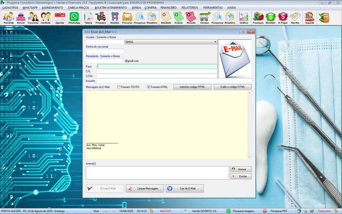
Task: Select the Dentista toolbar icon
Action: (46, 18)
